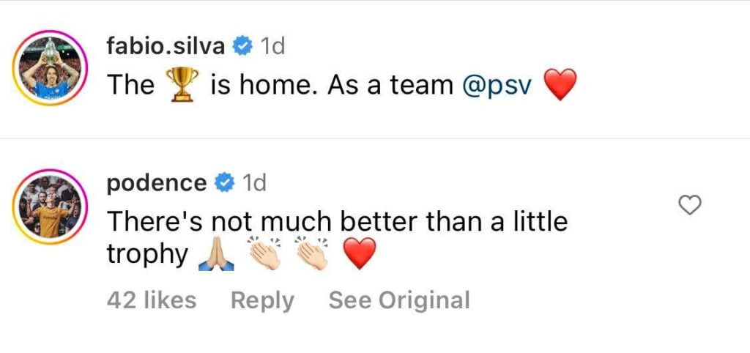Open the @psv mention
Screen dimensions: 750x353
click(499, 85)
